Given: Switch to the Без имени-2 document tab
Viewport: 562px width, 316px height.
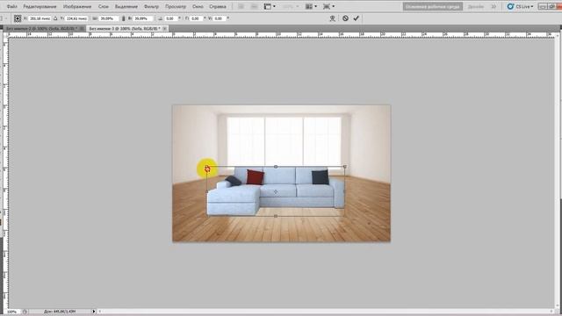Looking at the screenshot, I should 41,28.
